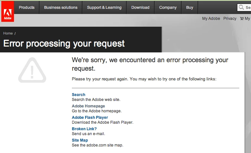This screenshot has height=153, width=251.
Task: Open the Support & Learning menu
Action: (x=104, y=7)
